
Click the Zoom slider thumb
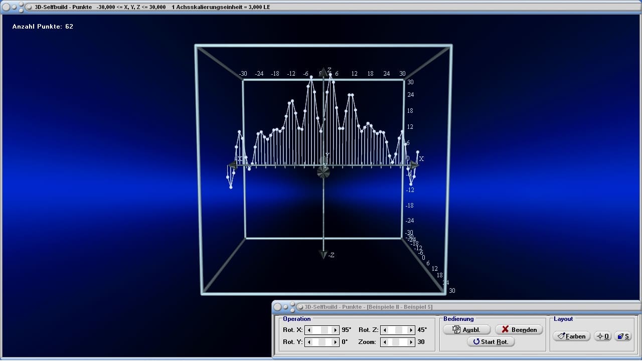(x=395, y=342)
